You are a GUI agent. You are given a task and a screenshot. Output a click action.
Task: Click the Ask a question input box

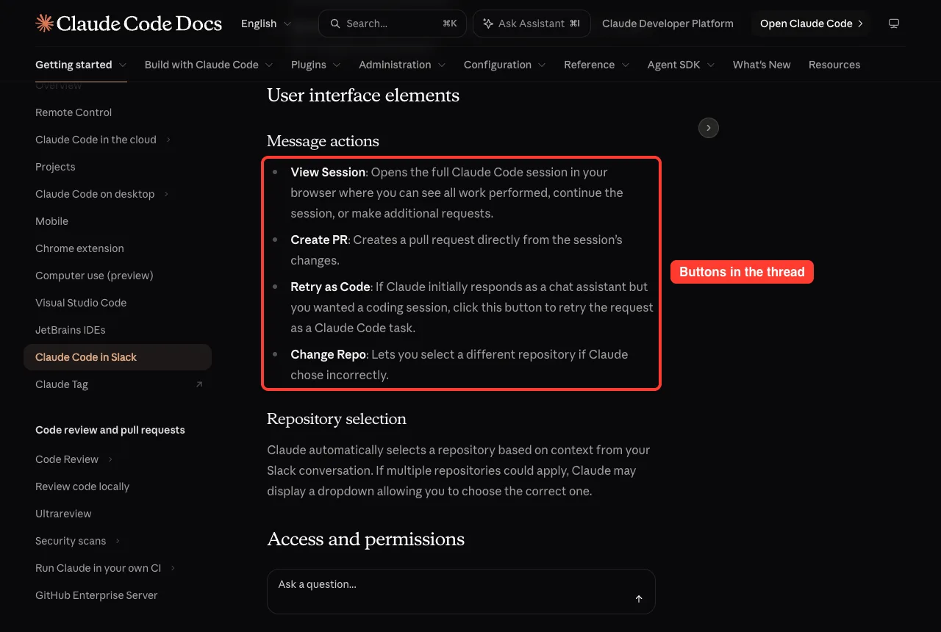(x=461, y=591)
